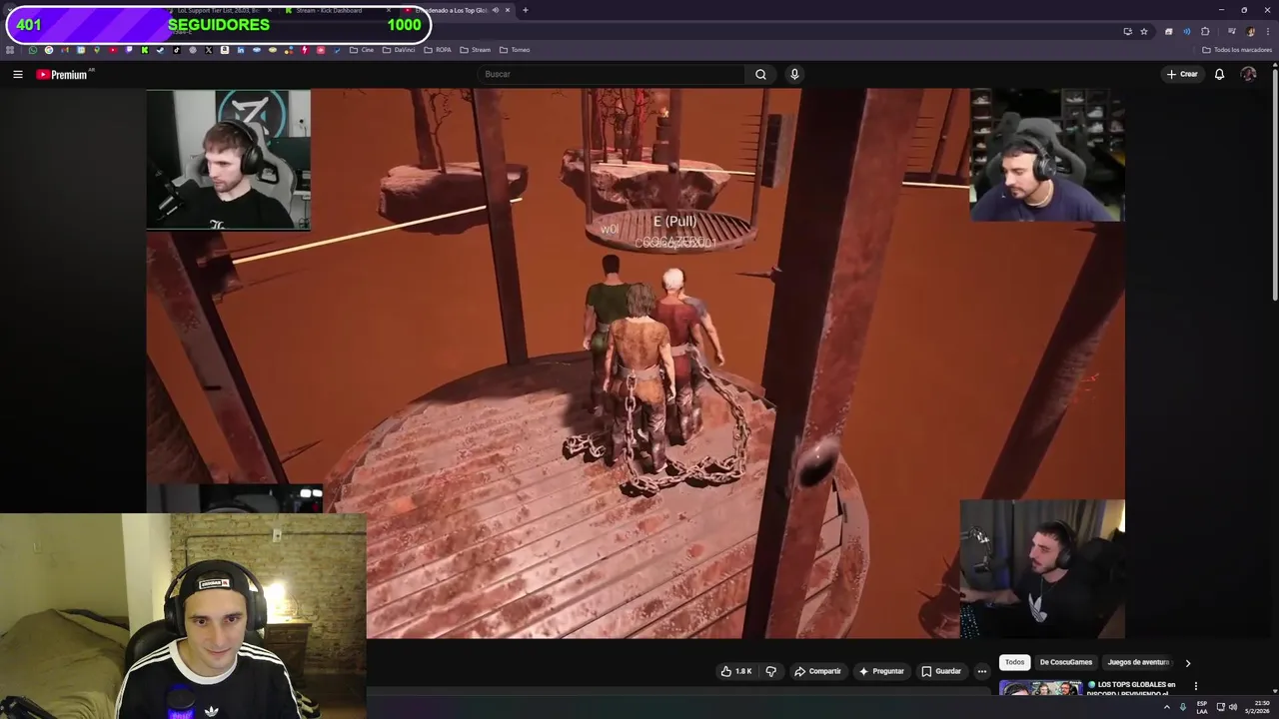The image size is (1279, 719).
Task: Open ESP LAA keyboard language indicator
Action: coord(1202,707)
